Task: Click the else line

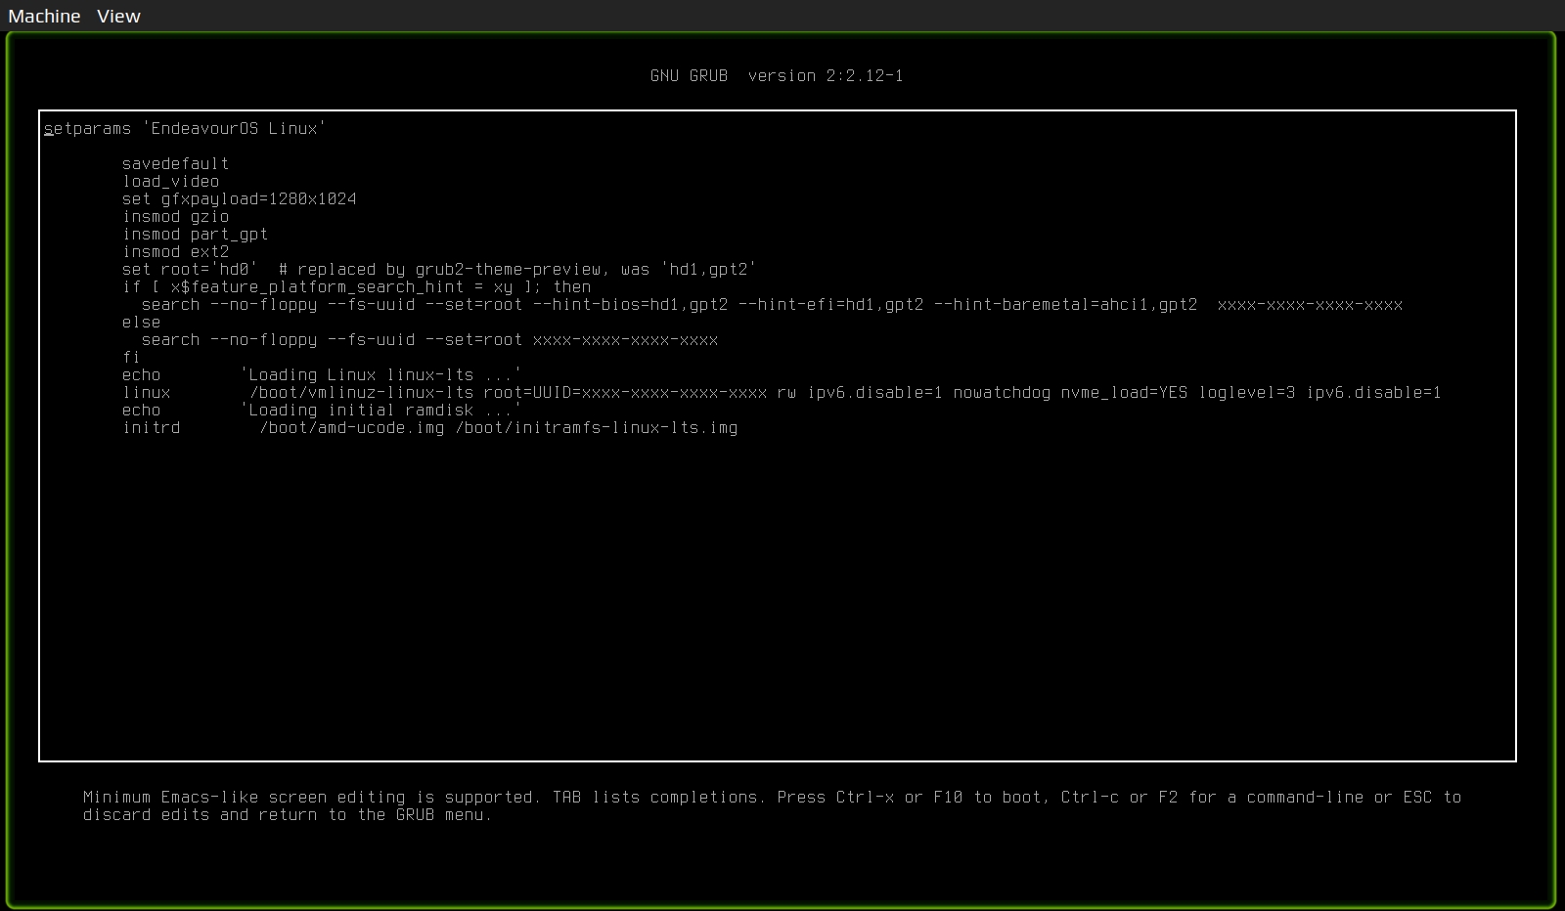Action: tap(141, 322)
